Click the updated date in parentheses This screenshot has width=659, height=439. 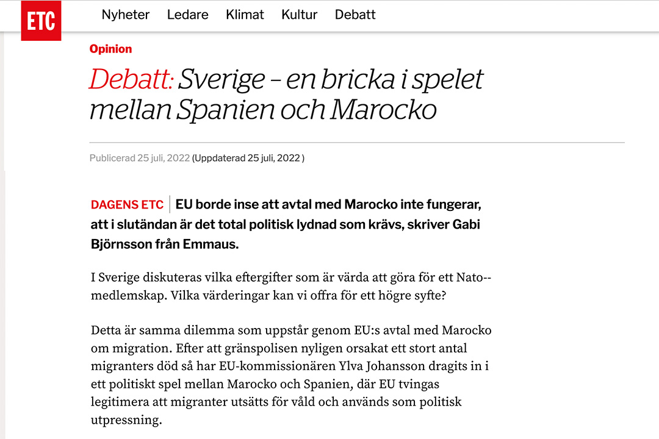point(247,158)
